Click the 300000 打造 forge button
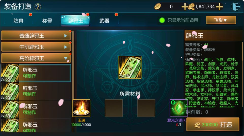Viewport: 244px width, 136px height. click(213, 124)
